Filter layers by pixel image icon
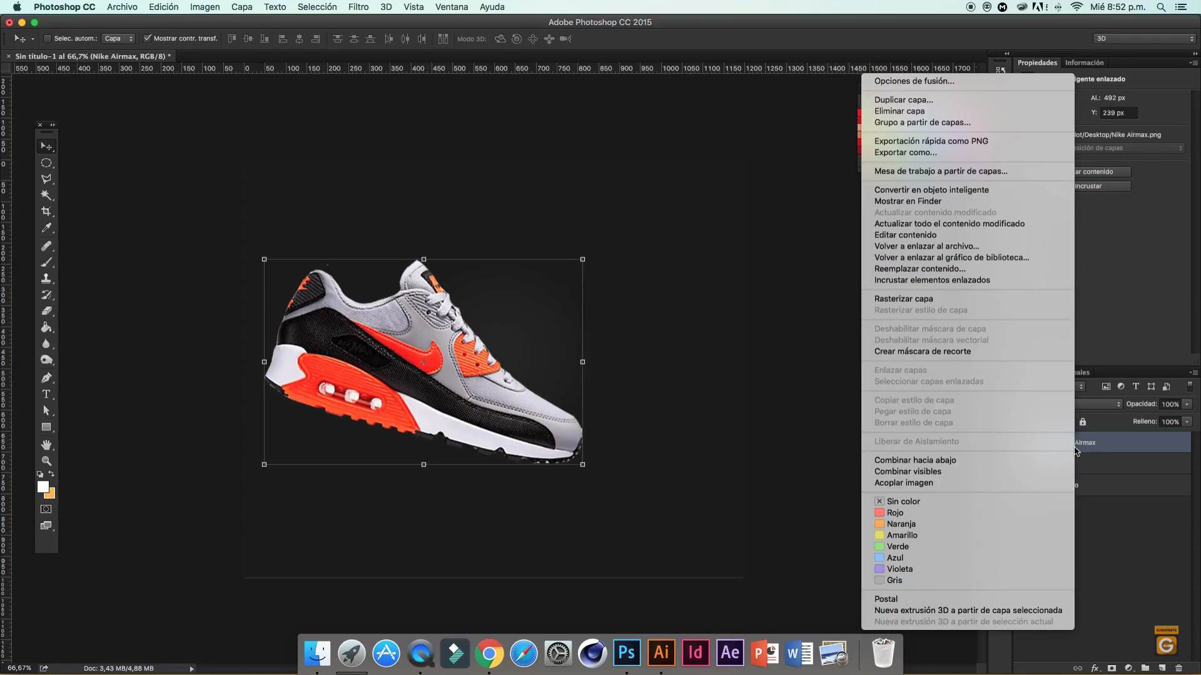The image size is (1201, 675). tap(1106, 386)
